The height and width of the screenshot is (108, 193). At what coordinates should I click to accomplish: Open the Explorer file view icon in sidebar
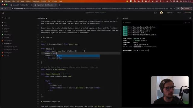point(2,18)
